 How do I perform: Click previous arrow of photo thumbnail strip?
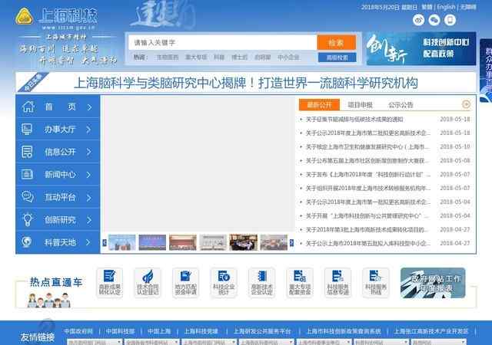[105, 242]
